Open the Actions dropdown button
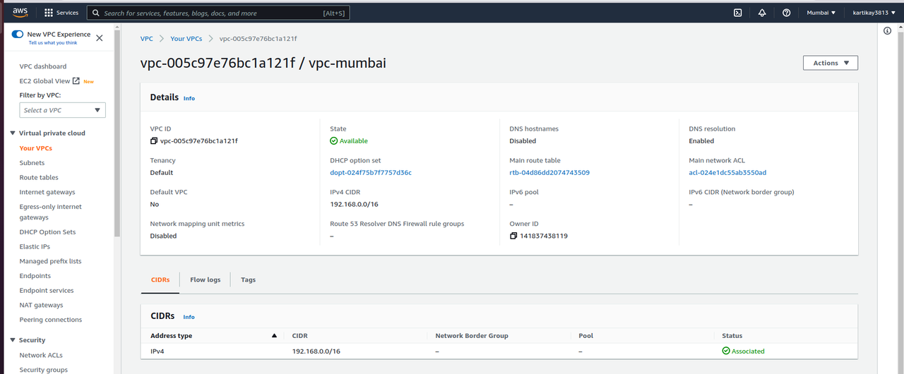 (x=831, y=63)
